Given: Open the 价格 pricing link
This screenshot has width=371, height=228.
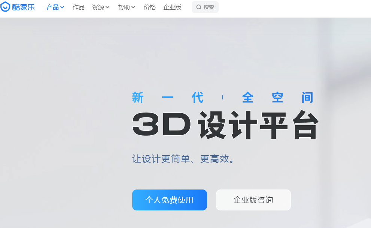Looking at the screenshot, I should point(149,7).
